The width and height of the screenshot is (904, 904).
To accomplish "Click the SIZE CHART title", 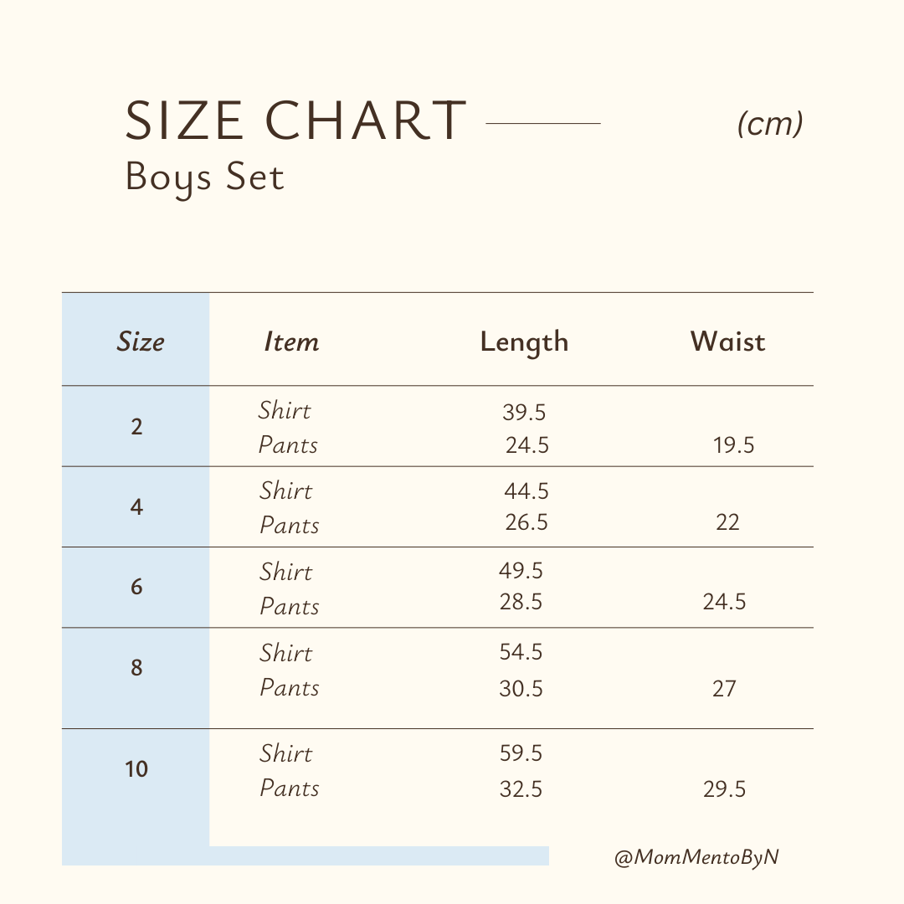I will [x=295, y=121].
